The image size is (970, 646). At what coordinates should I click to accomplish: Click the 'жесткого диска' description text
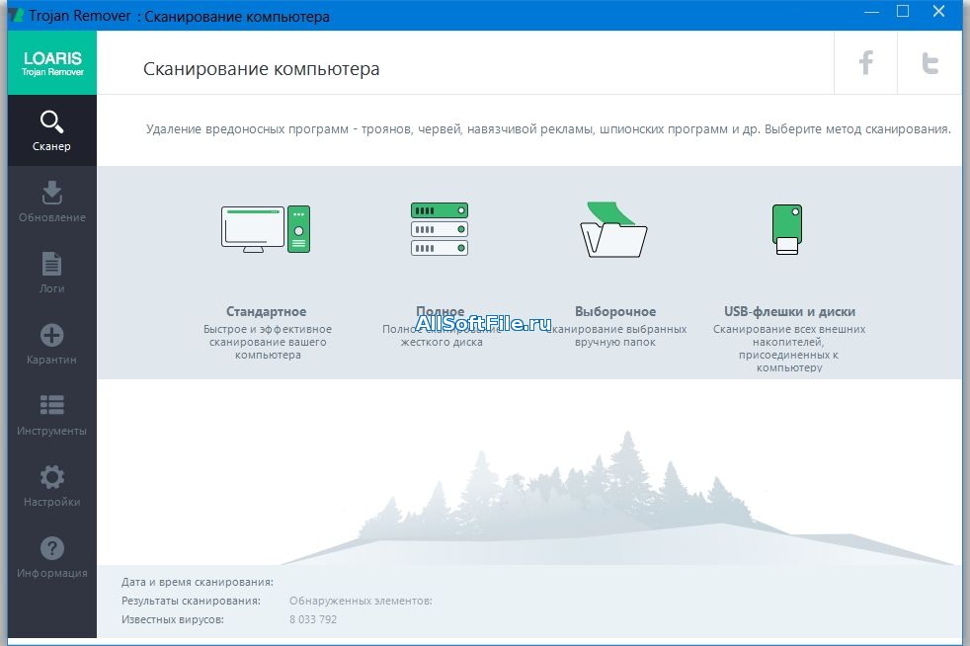pos(442,342)
